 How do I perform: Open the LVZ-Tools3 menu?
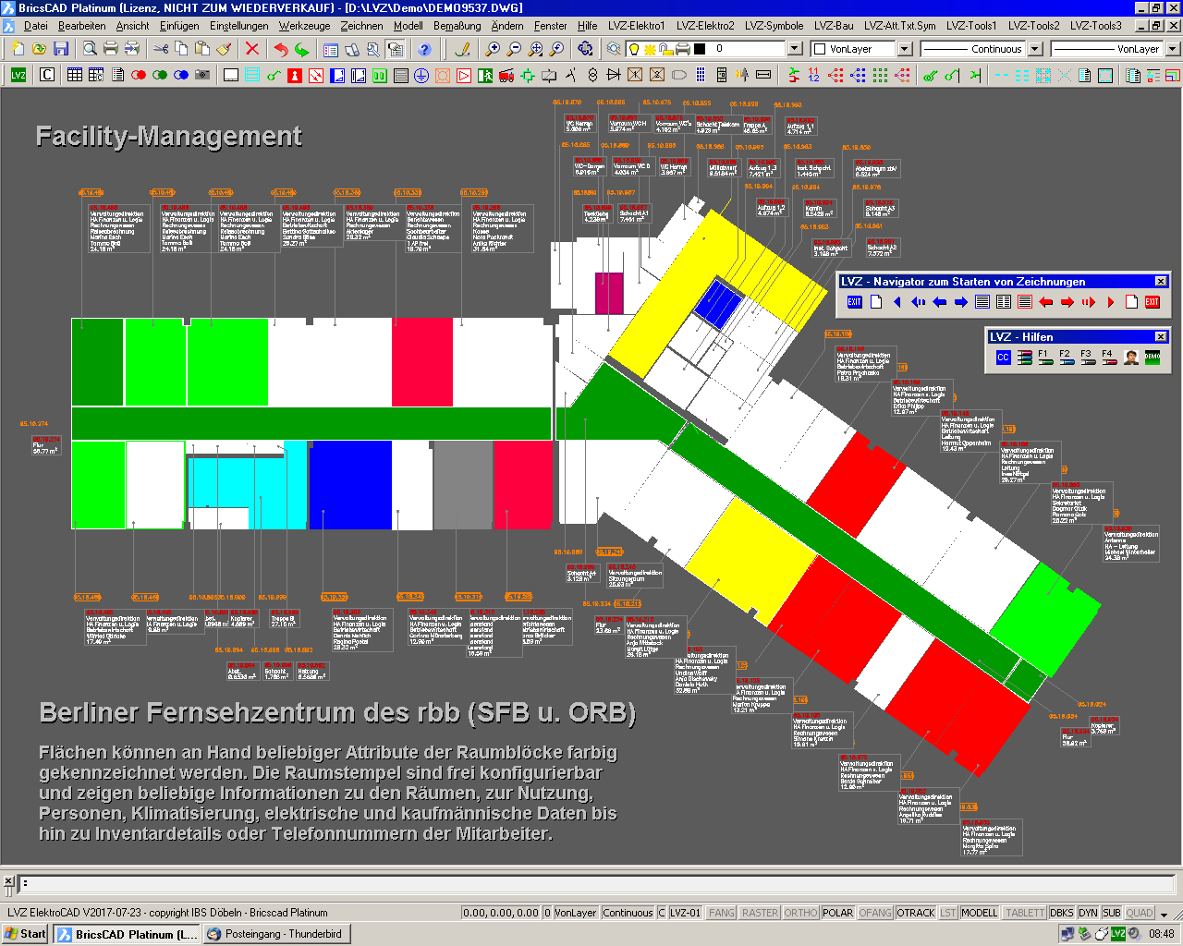tap(1096, 26)
